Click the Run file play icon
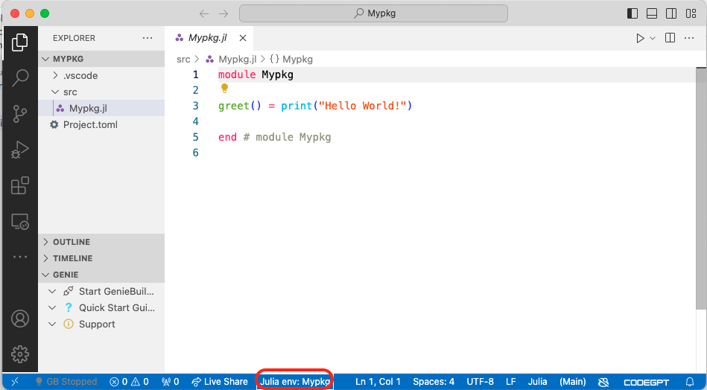This screenshot has height=390, width=707. 640,38
